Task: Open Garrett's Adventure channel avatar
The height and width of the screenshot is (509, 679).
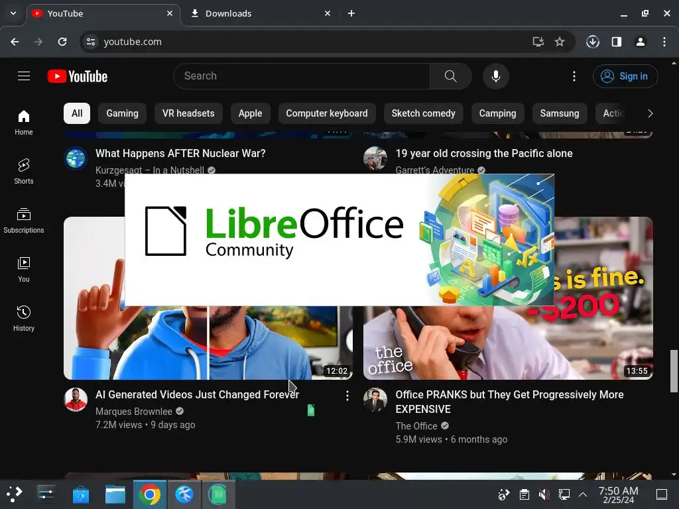Action: coord(375,158)
